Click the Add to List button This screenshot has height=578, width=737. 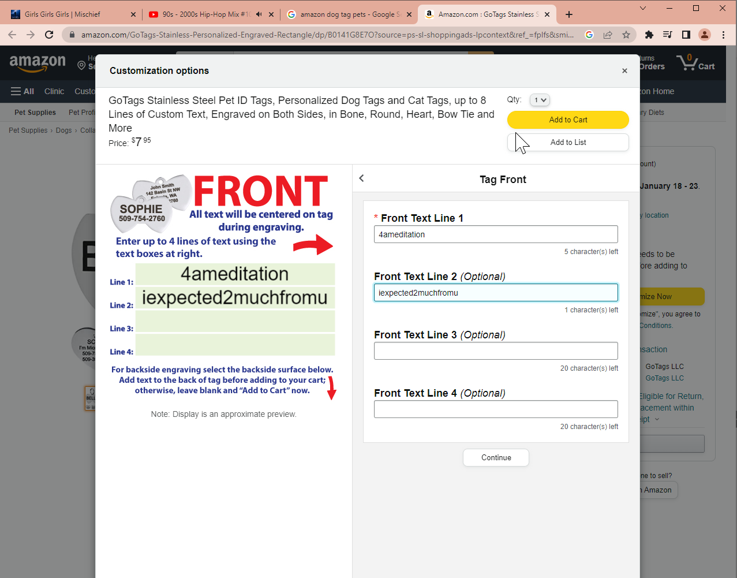568,143
